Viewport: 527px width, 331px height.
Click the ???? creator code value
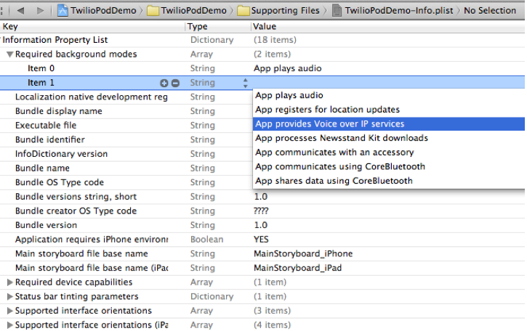tap(261, 211)
